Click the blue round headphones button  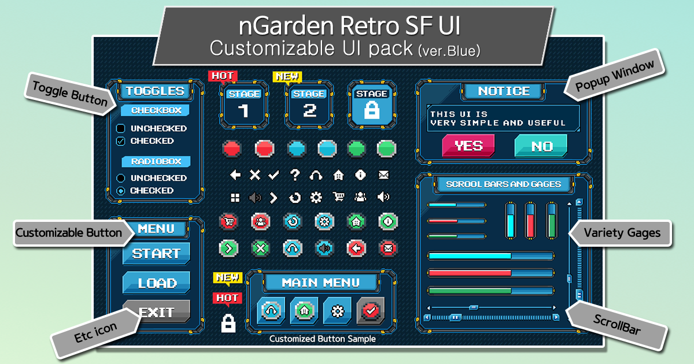(x=292, y=248)
